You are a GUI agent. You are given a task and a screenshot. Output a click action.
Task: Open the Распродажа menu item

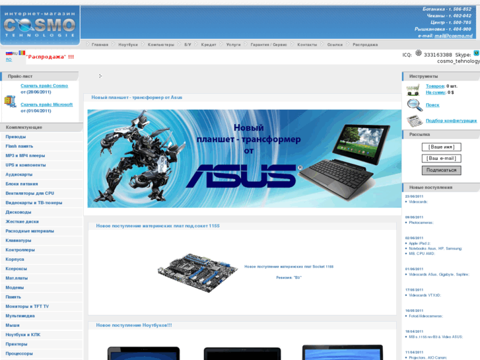(x=365, y=45)
